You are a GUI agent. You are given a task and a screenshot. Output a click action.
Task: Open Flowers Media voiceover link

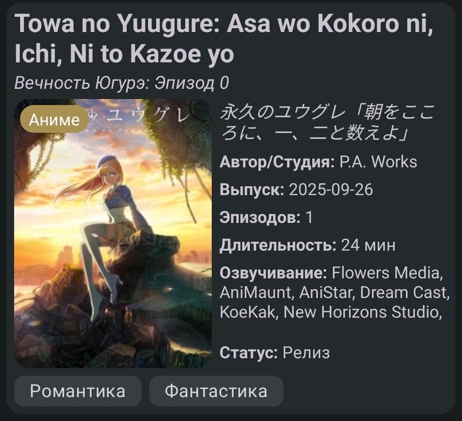[388, 272]
